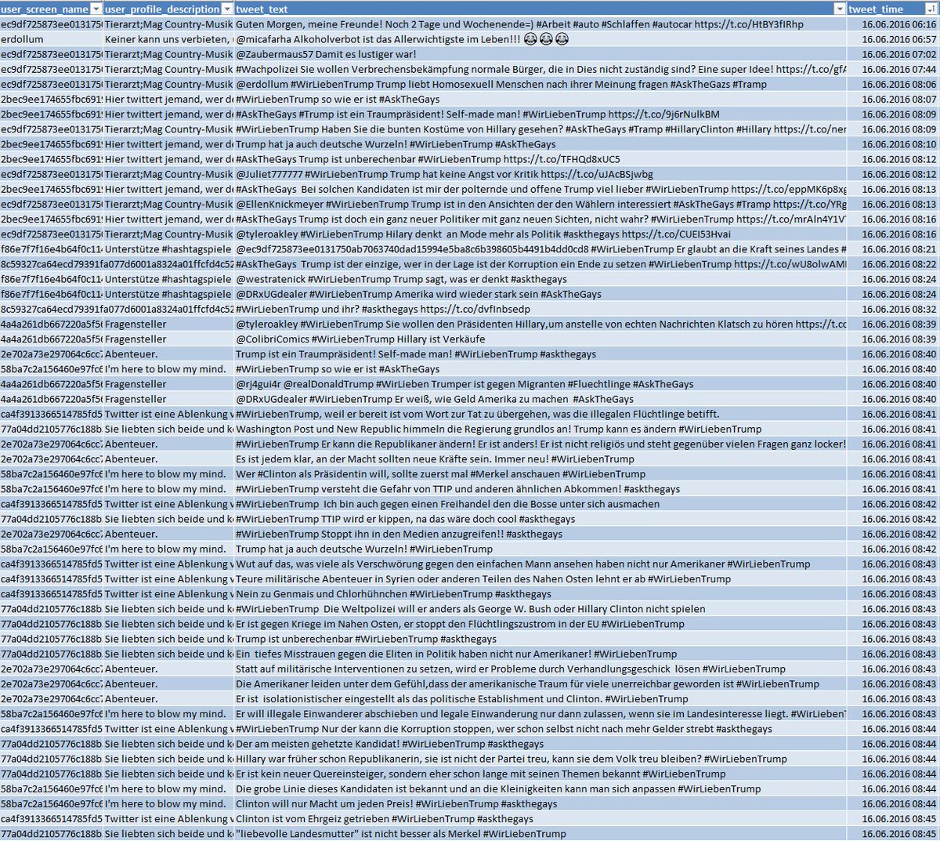The width and height of the screenshot is (940, 841).
Task: Select tweet '#WirLiebenTrump Stoppt ihn in den Medien'
Action: point(540,534)
